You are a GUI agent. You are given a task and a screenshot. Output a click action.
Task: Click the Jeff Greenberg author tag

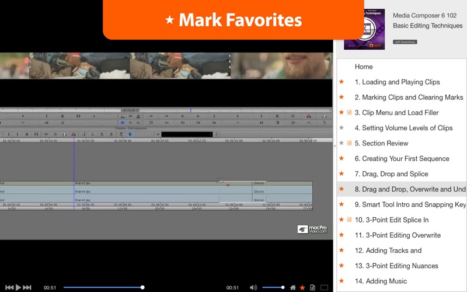[405, 42]
